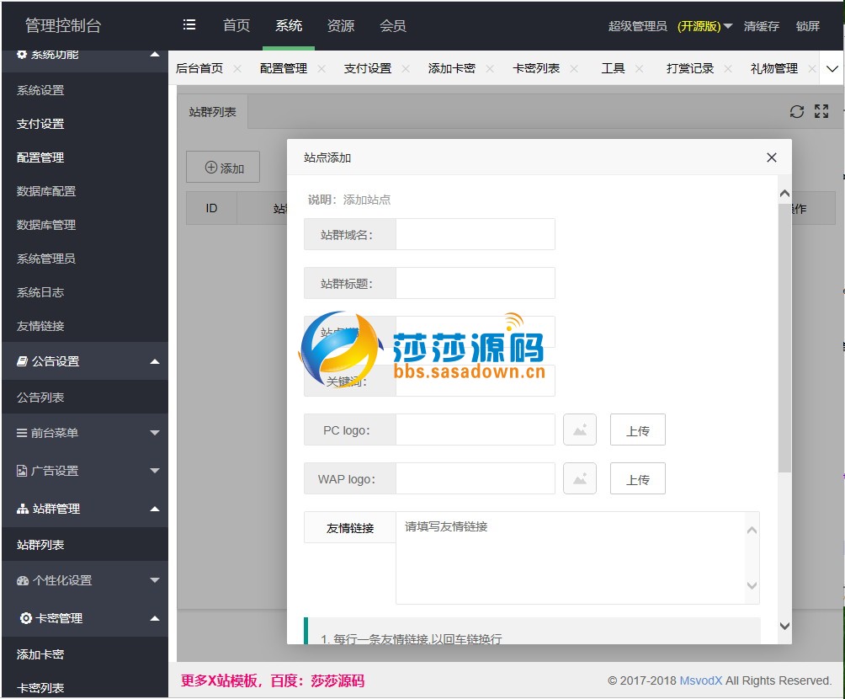Toggle the sidebar collapse hamburger icon
This screenshot has height=699, width=845.
(189, 24)
